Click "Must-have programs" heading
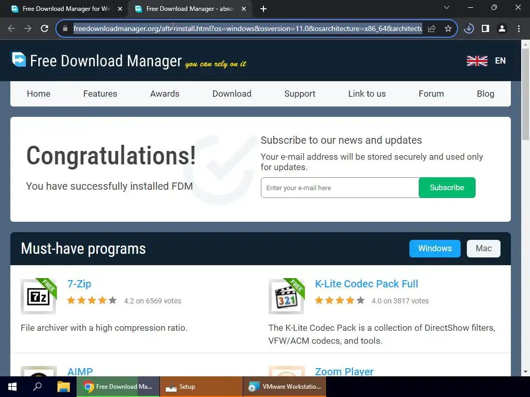 pyautogui.click(x=83, y=249)
